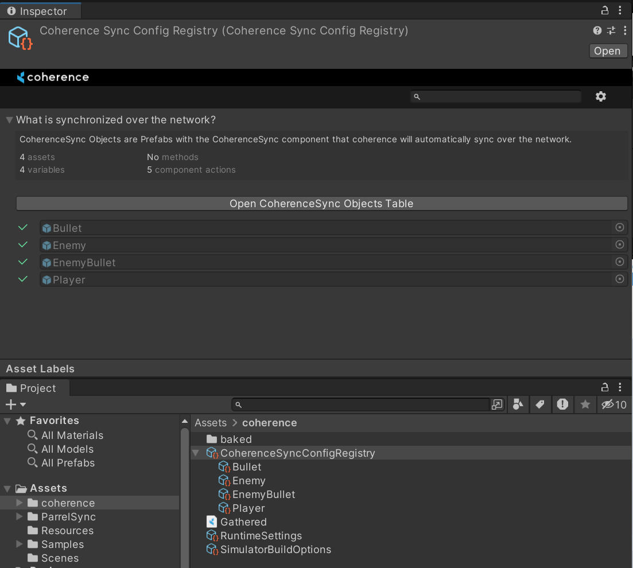
Task: Collapse 'What is synchronized over the network?' section
Action: [9, 120]
